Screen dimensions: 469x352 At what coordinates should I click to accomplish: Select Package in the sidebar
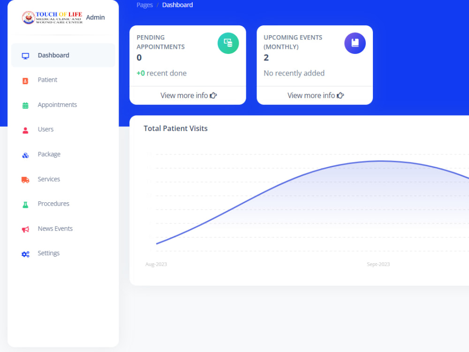(x=63, y=154)
